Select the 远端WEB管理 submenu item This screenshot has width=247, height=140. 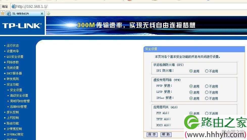[x=18, y=107]
